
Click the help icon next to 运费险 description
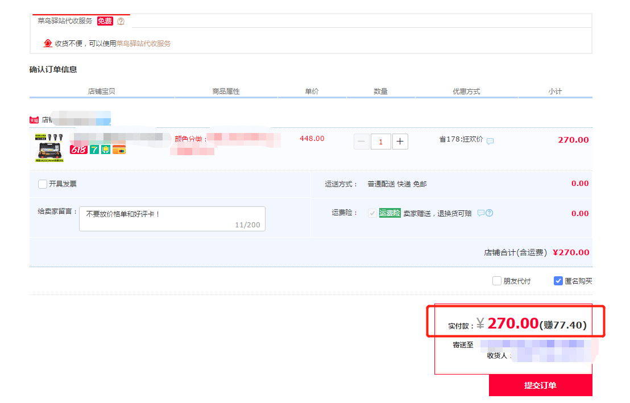coord(490,213)
